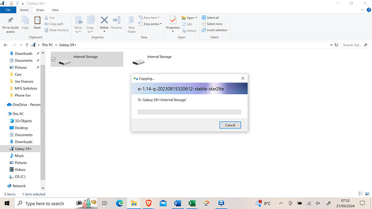Cancel the copying operation
Image resolution: width=372 pixels, height=209 pixels.
230,125
